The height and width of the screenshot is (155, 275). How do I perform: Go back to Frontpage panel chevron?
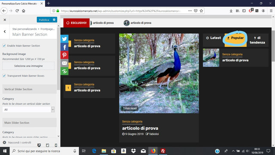tap(5, 31)
